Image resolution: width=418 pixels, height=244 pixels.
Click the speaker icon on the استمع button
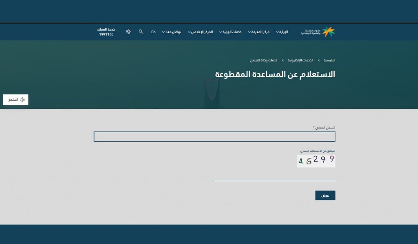22,100
